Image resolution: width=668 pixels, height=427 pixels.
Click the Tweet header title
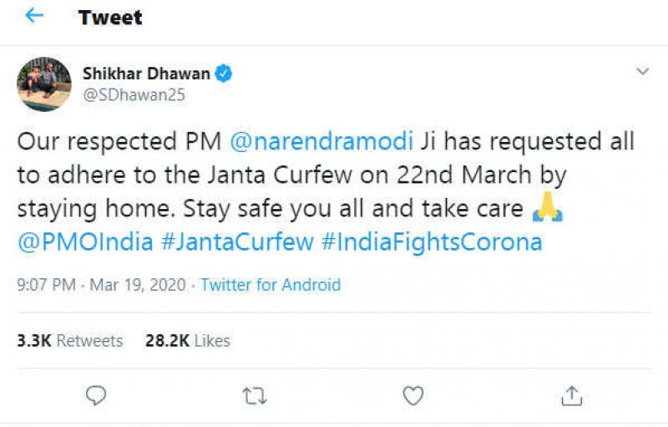point(113,18)
